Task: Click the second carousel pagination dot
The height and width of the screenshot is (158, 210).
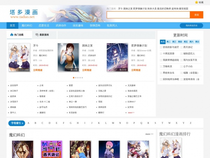Action: [76, 78]
